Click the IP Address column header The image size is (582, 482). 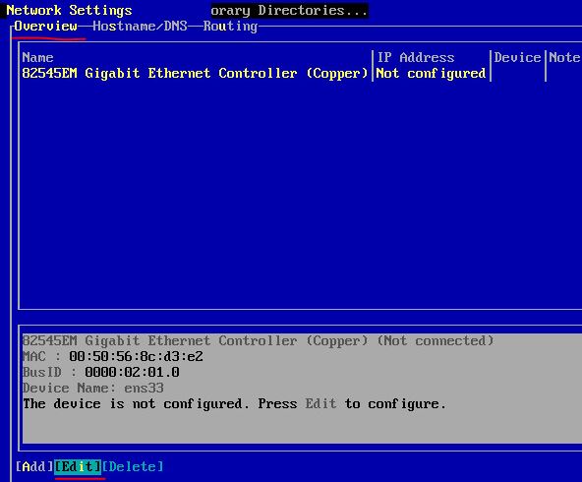click(416, 58)
